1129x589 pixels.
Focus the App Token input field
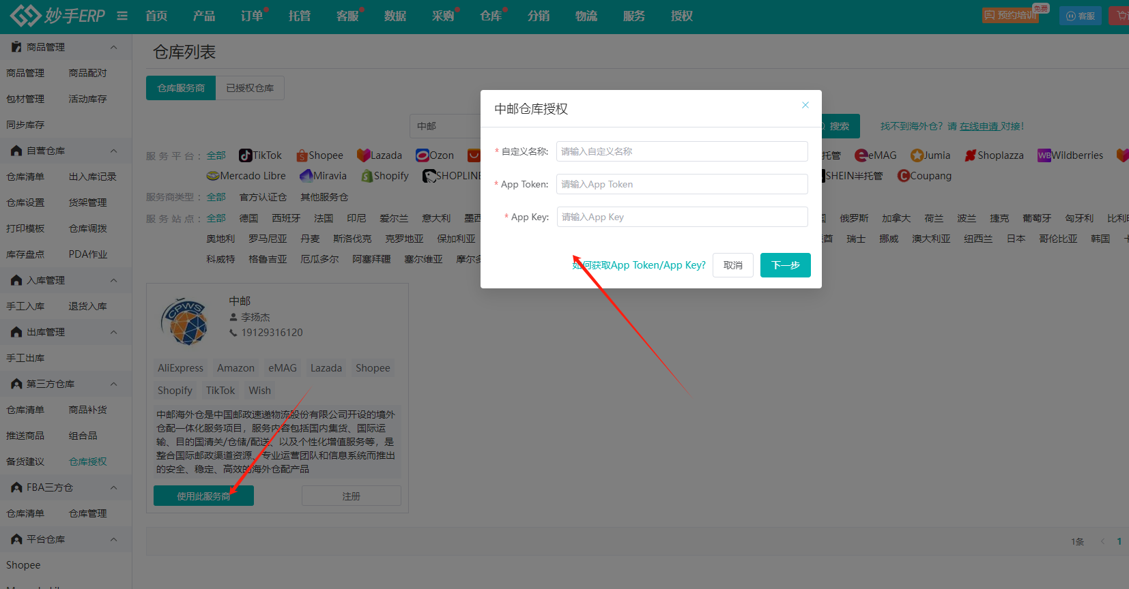tap(682, 184)
